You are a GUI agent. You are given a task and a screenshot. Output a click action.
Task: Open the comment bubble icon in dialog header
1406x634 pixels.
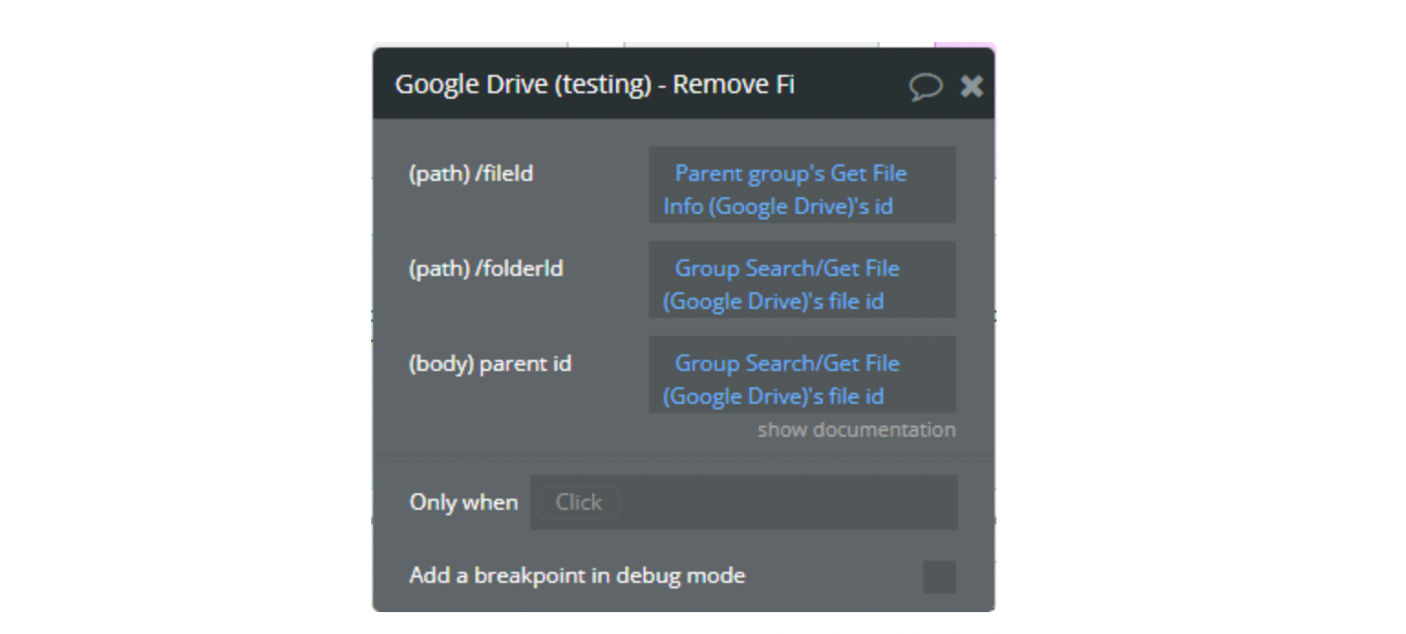[925, 86]
